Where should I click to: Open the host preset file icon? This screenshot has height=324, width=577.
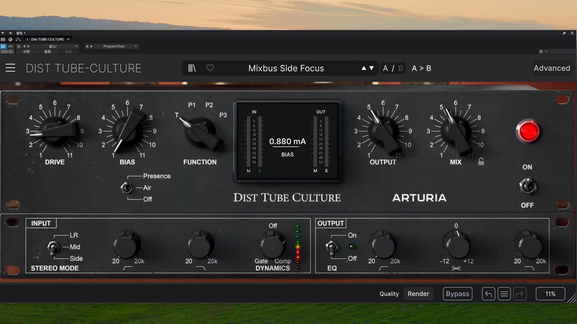19,46
